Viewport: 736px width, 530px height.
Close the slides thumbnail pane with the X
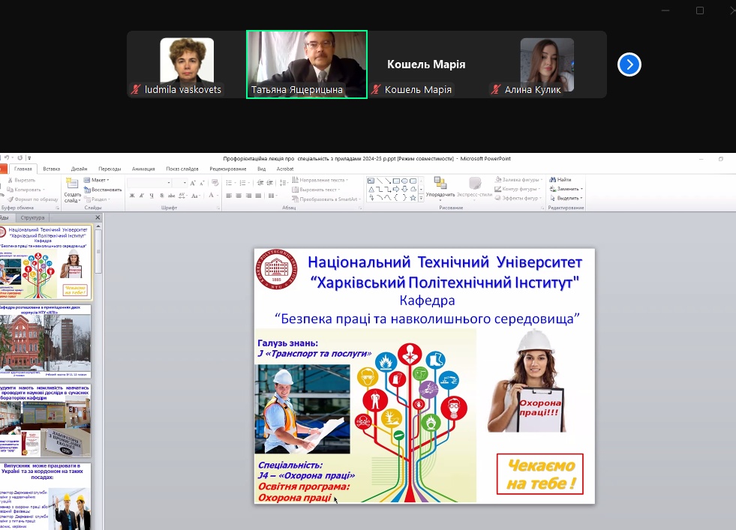pos(98,217)
